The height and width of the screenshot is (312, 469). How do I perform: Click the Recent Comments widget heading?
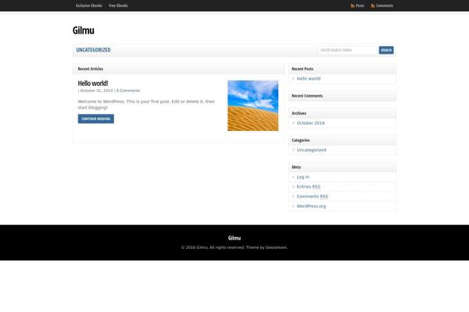click(x=307, y=96)
